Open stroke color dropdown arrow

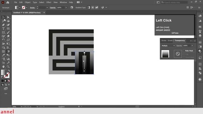pos(27,8)
